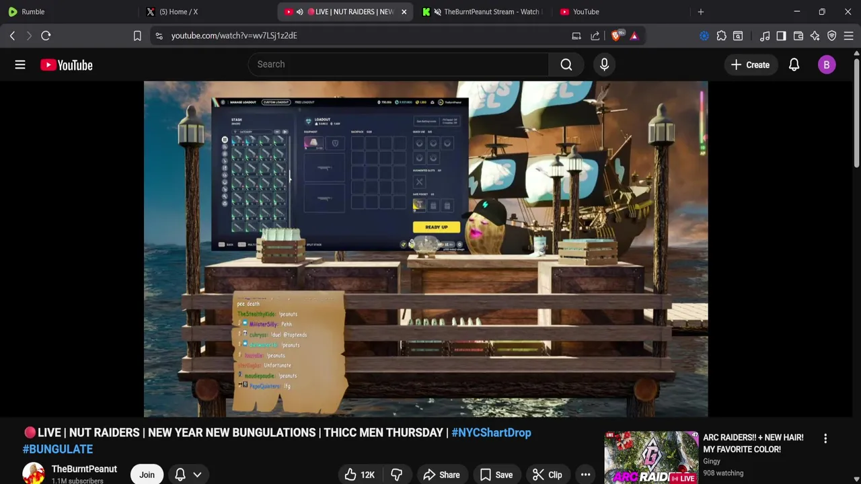Click the Save button
Viewport: 861px width, 484px height.
point(496,475)
